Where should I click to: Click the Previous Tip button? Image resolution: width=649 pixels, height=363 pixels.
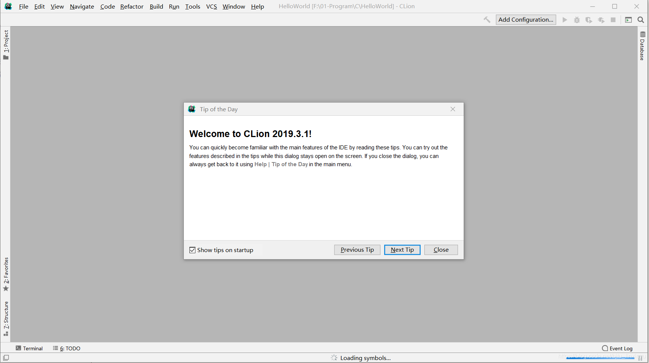point(357,250)
